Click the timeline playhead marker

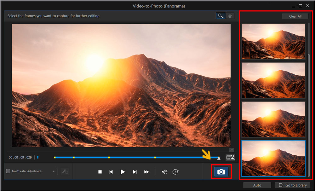[x=219, y=158]
